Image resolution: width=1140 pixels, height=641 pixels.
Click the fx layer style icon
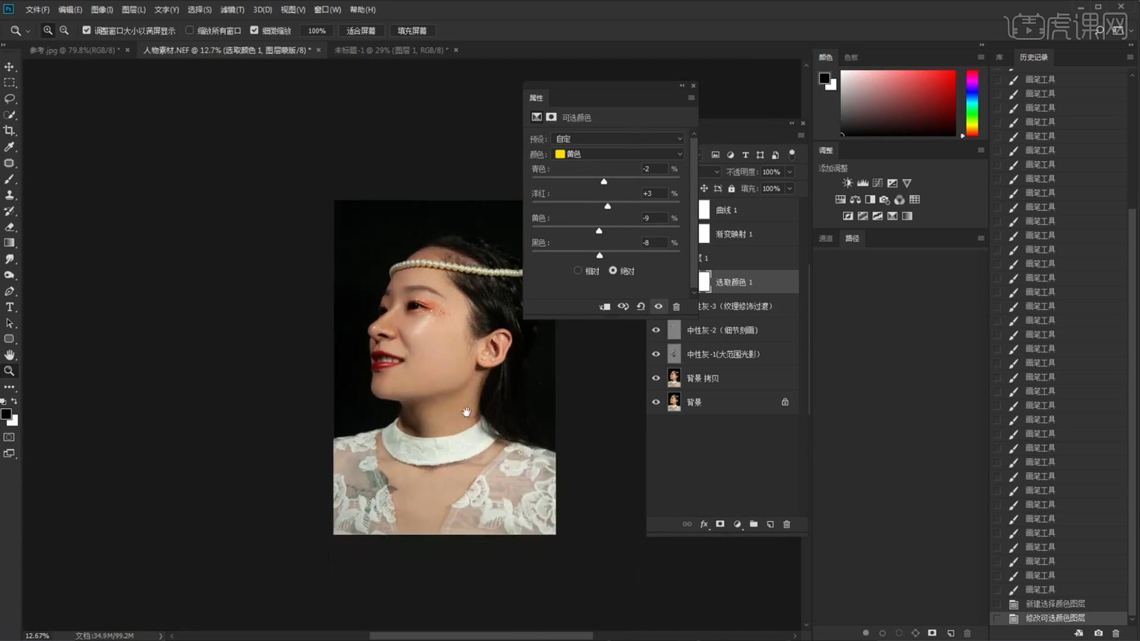tap(704, 524)
